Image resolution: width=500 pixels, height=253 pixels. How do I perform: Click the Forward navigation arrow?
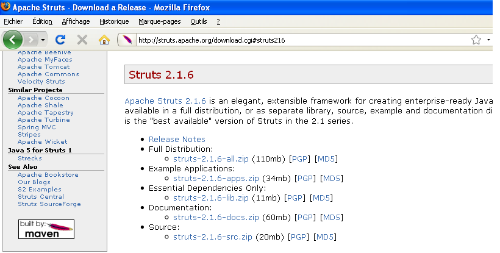[x=32, y=40]
